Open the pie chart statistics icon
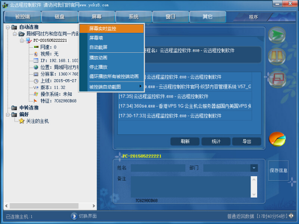 point(277,139)
